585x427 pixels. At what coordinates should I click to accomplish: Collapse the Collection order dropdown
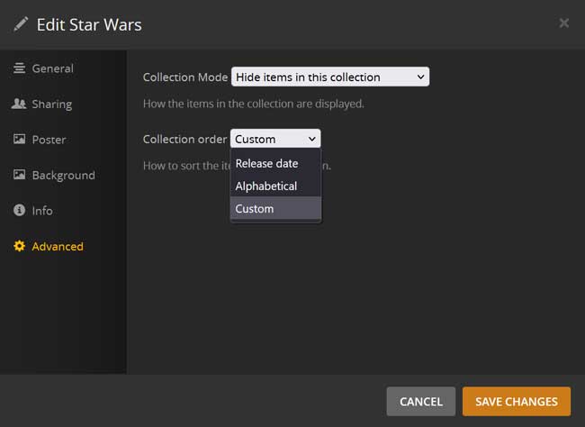[x=275, y=139]
